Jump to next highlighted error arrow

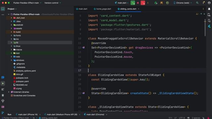tap(204, 14)
